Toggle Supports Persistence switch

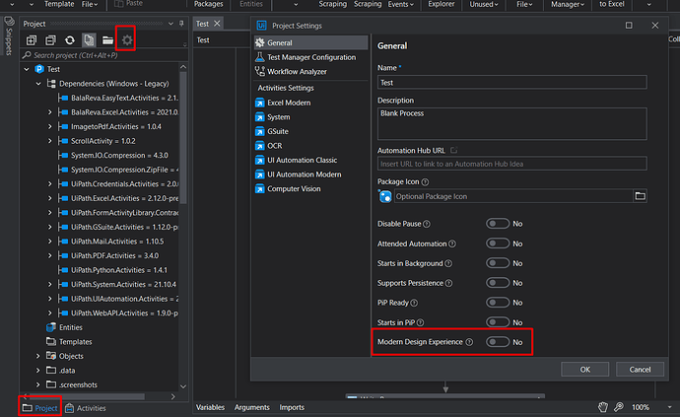(x=498, y=283)
